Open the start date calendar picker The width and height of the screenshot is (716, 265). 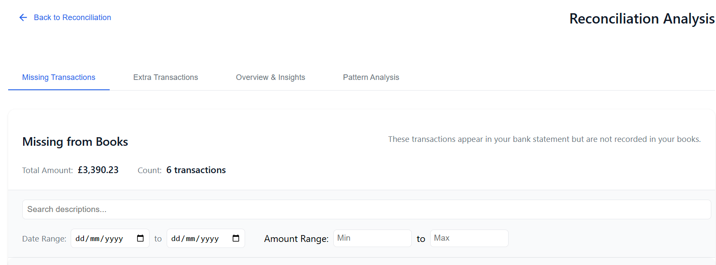point(140,238)
